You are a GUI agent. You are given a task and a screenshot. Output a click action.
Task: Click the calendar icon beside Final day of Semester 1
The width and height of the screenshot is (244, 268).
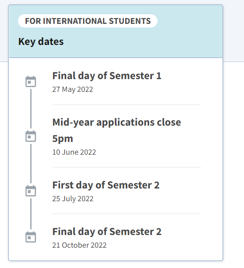[x=31, y=82]
